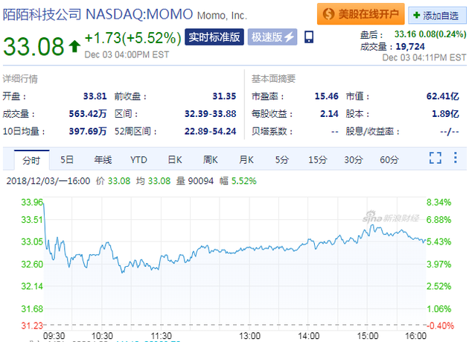Click the market cap value 62.41亿
The image size is (469, 342).
[x=442, y=96]
